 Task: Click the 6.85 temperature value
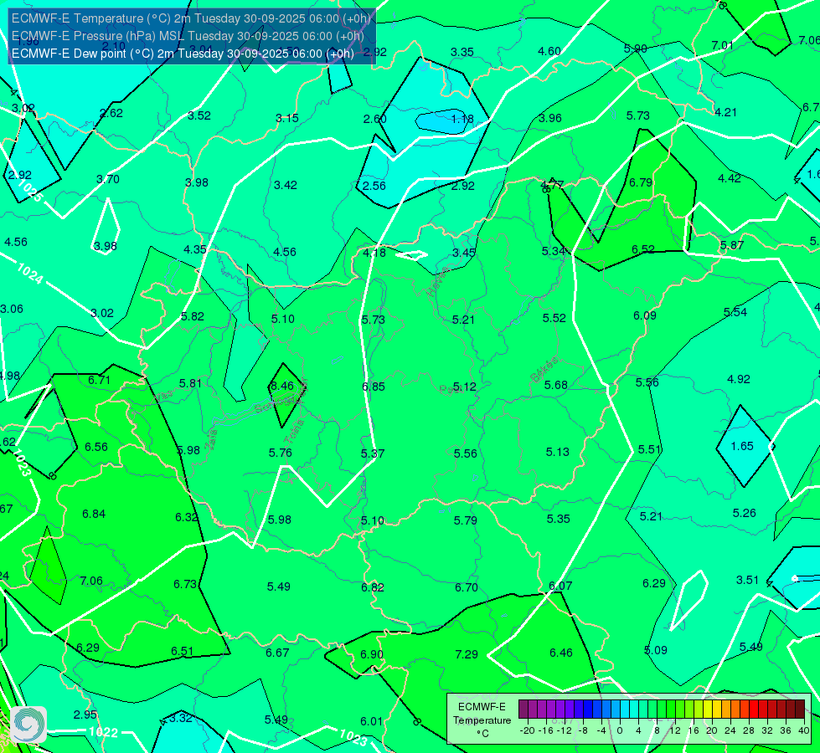click(x=374, y=387)
